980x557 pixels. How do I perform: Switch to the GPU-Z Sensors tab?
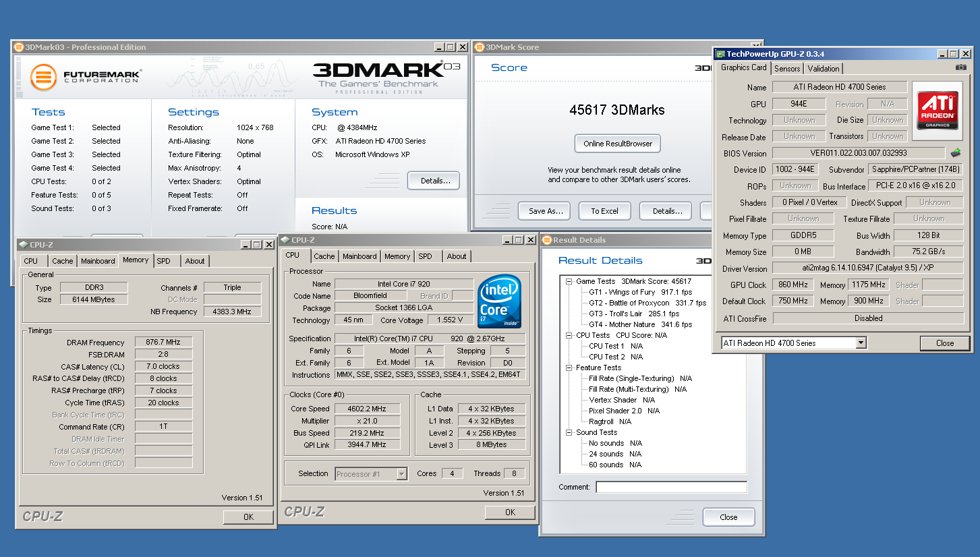pos(787,68)
